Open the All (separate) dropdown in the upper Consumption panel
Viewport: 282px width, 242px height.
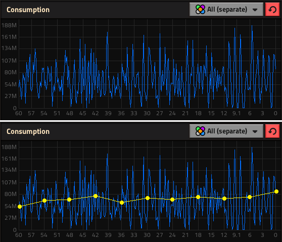[x=226, y=10]
